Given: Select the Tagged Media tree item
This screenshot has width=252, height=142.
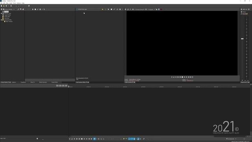Looking at the screenshot, I should point(7,15).
